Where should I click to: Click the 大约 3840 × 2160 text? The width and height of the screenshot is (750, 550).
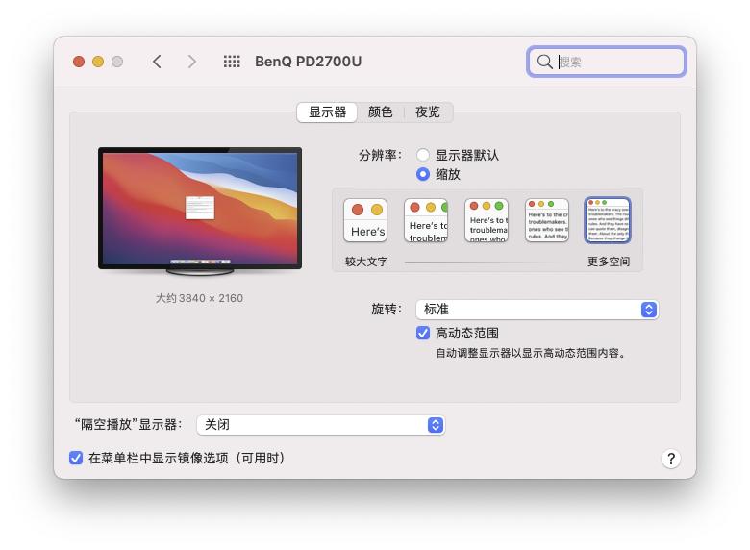pos(199,298)
